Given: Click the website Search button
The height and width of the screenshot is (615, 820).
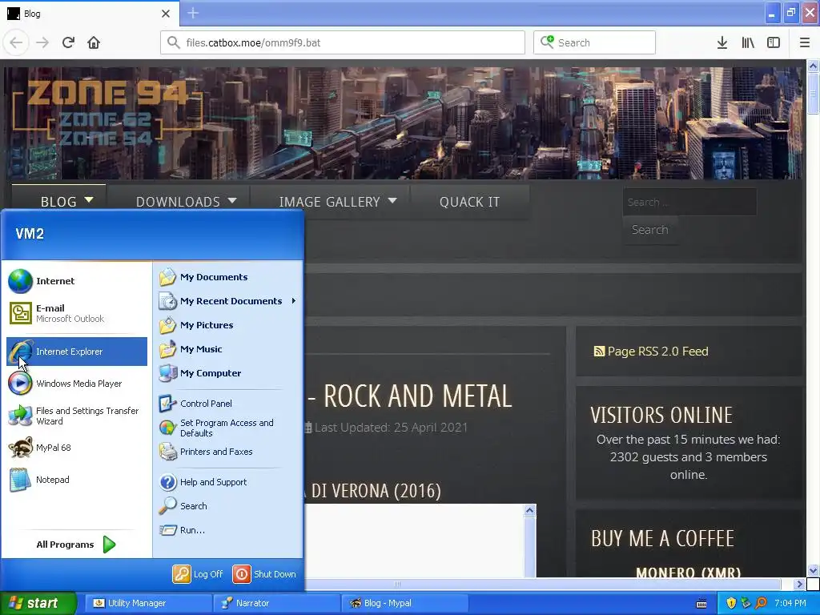Looking at the screenshot, I should [650, 230].
